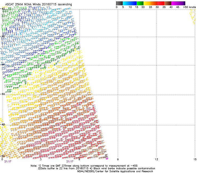197x173 pixels.
Task: Click the note '1) Times are GMT'
Action: [50, 166]
